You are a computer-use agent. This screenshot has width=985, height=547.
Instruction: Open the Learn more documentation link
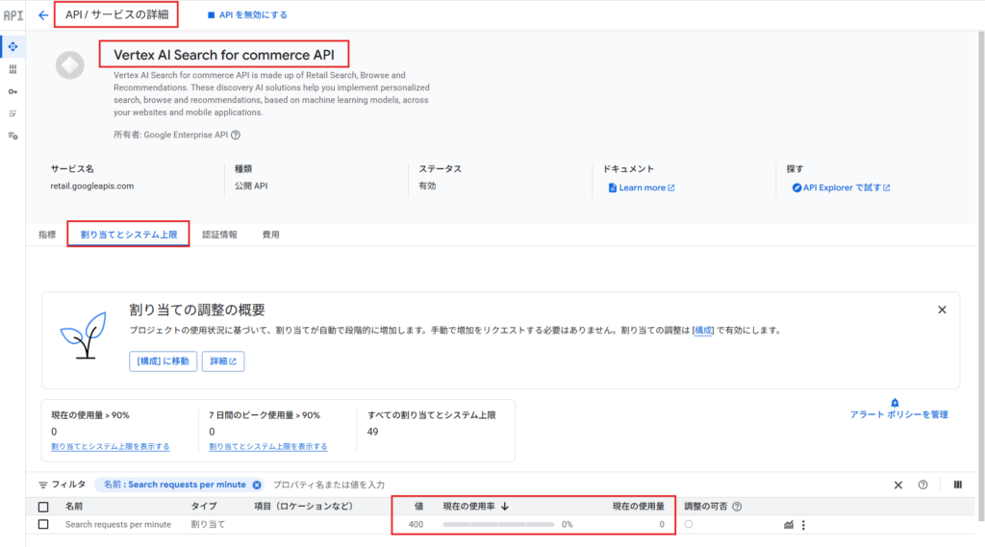tap(642, 187)
